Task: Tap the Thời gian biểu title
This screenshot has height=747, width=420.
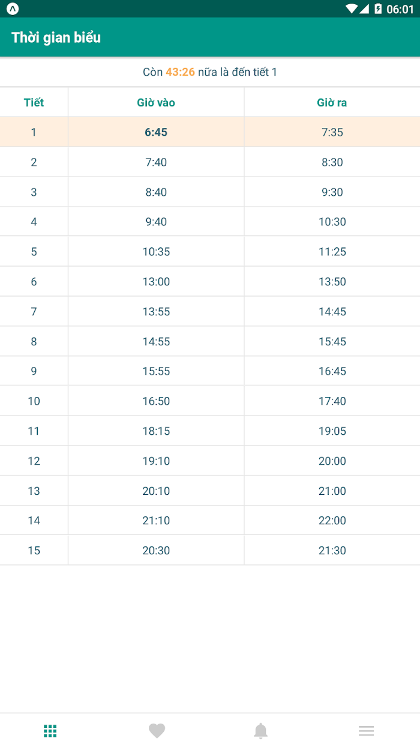Action: click(x=56, y=37)
